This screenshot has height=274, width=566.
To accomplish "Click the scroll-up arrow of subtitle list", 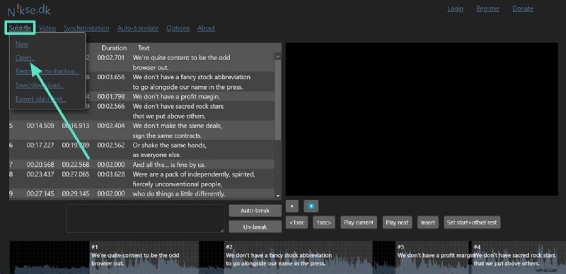I will point(277,56).
